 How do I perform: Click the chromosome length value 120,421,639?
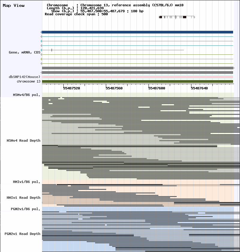tap(92, 8)
